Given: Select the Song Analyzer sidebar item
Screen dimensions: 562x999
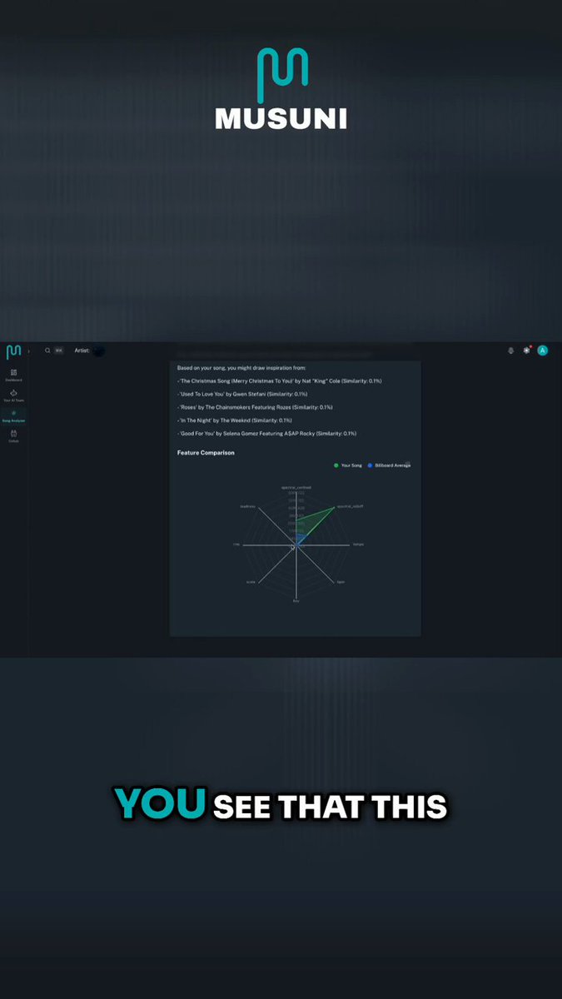Looking at the screenshot, I should (x=13, y=415).
